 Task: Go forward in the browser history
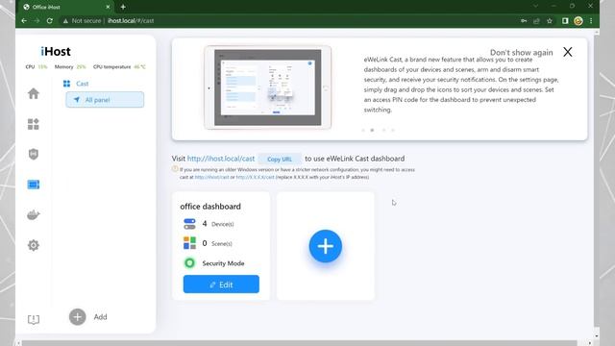pyautogui.click(x=37, y=21)
